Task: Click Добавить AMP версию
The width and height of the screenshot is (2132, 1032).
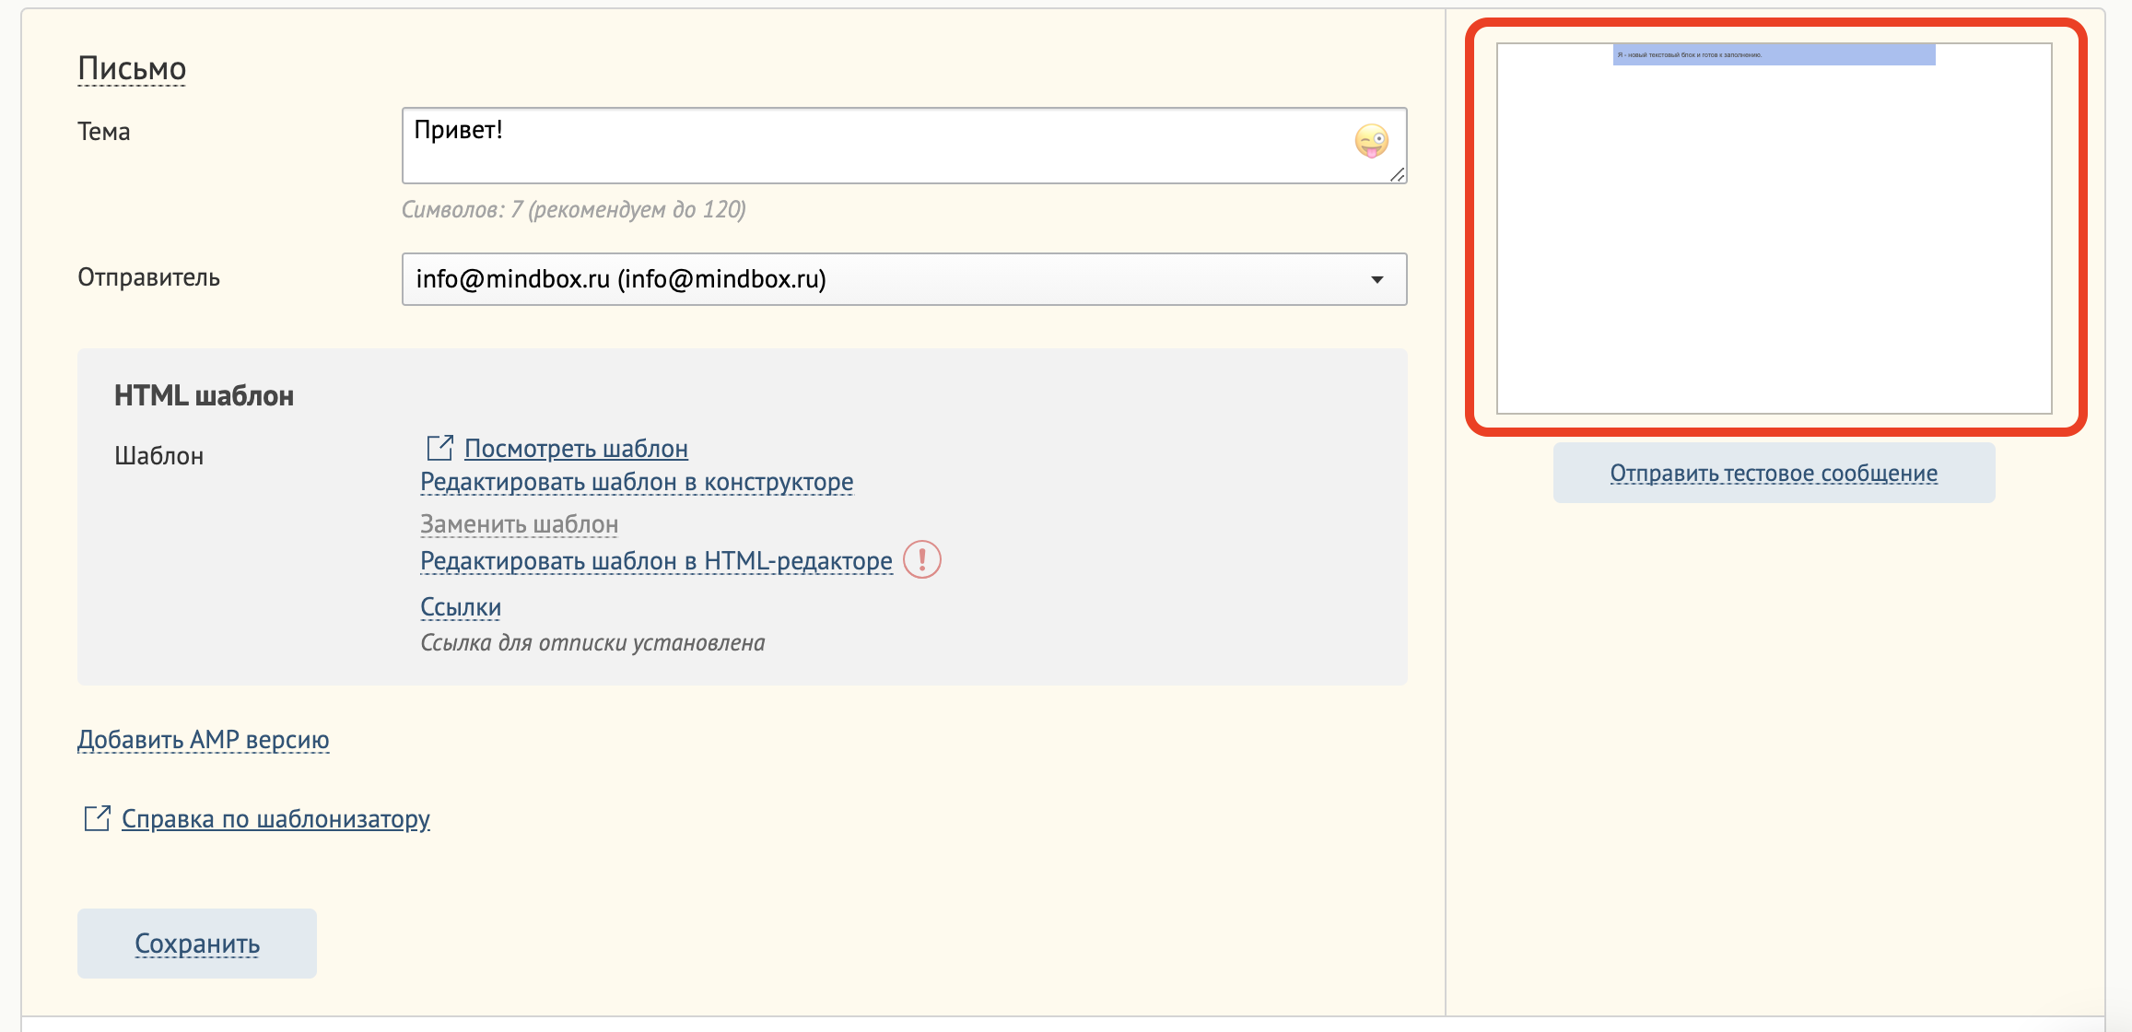Action: tap(204, 740)
